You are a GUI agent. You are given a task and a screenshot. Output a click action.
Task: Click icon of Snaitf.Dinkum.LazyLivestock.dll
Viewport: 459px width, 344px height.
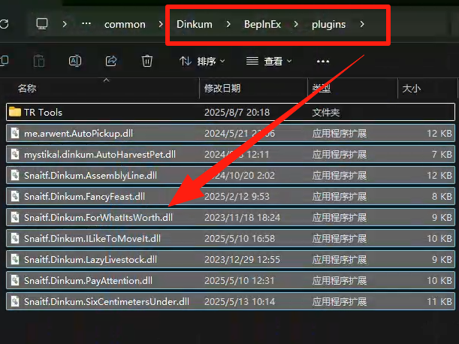15,259
